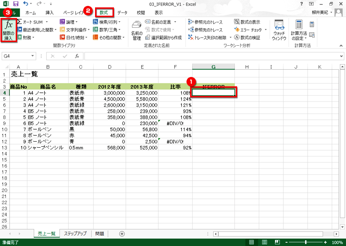Open the Customize Quick Access Toolbar dropdown
This screenshot has height=246, width=346.
coord(51,4)
